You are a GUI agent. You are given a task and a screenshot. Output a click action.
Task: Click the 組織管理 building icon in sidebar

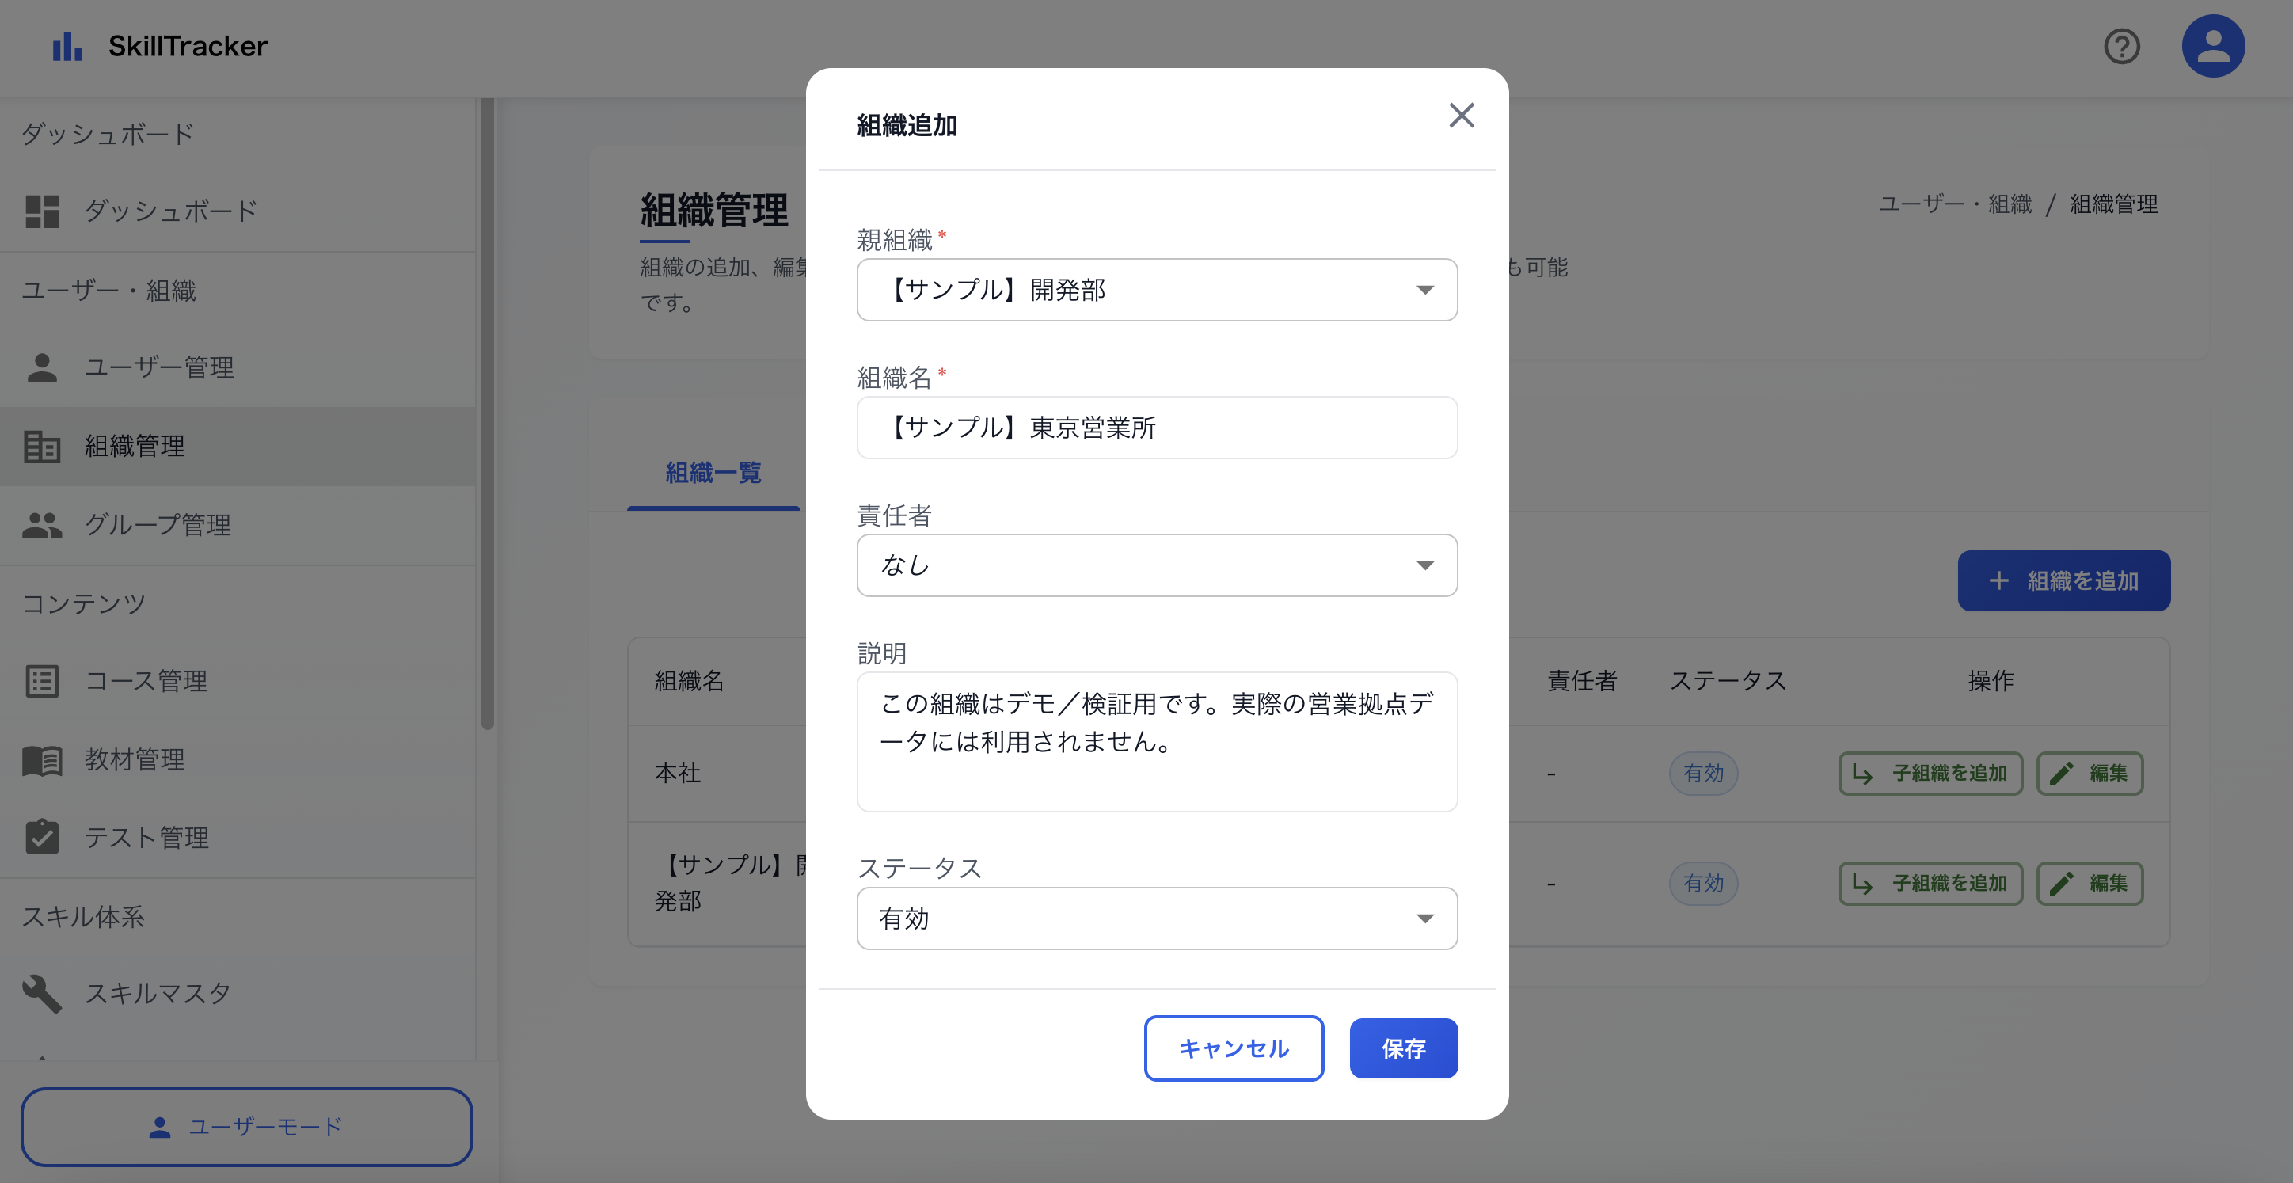pos(41,447)
